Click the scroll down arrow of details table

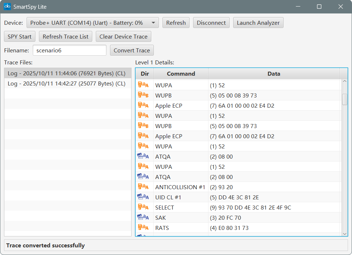345,234
